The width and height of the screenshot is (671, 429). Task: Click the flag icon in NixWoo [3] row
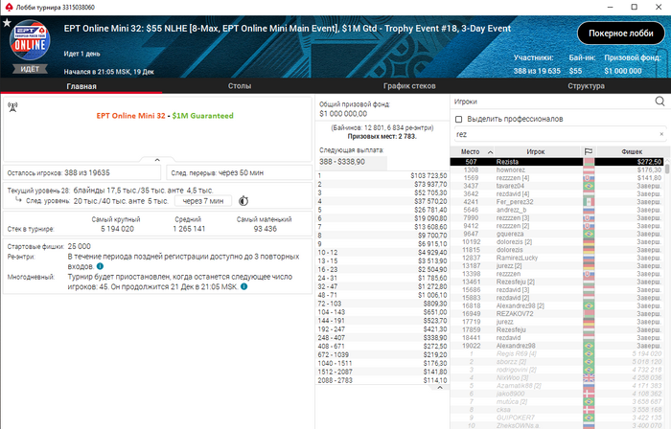click(589, 377)
